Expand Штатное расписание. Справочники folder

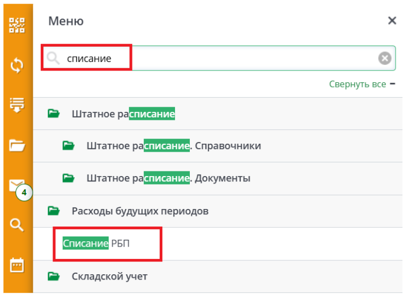[173, 145]
